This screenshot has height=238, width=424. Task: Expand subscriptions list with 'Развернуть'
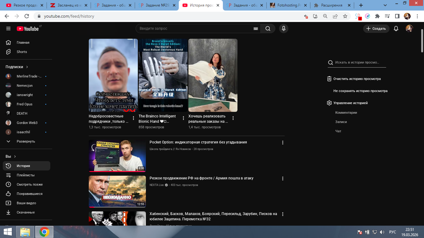[25, 141]
